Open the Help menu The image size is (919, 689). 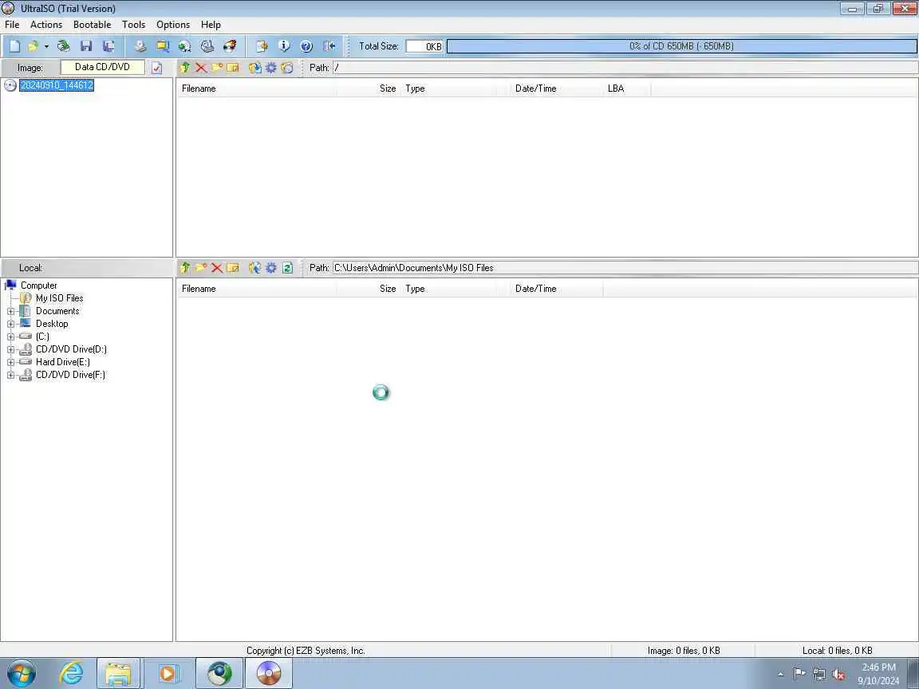point(211,25)
